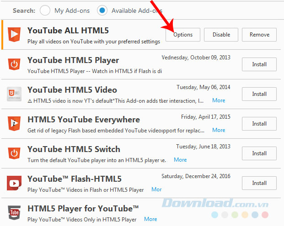This screenshot has width=284, height=226.
Task: Install the YouTube HTML5 Video add-on
Action: click(259, 94)
